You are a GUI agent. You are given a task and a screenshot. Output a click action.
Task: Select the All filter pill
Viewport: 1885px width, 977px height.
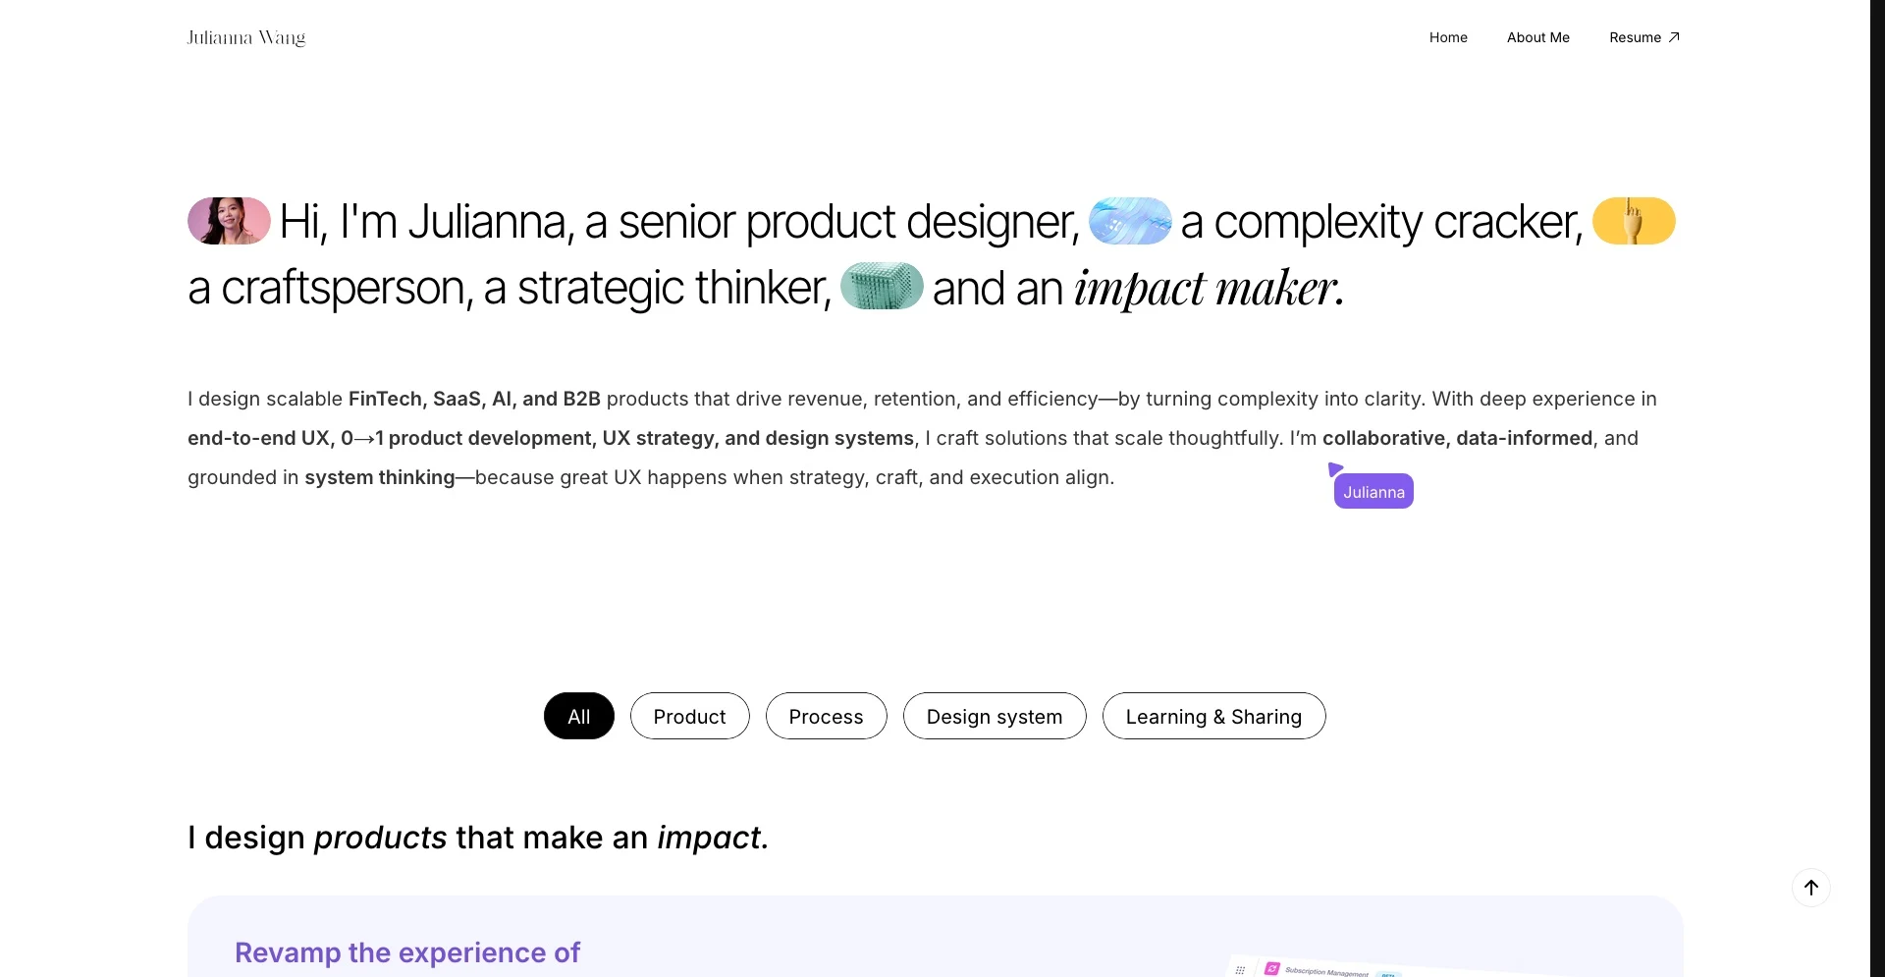click(x=579, y=716)
